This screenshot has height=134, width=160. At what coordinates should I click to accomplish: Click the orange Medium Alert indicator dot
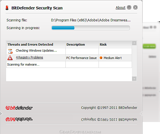101,58
